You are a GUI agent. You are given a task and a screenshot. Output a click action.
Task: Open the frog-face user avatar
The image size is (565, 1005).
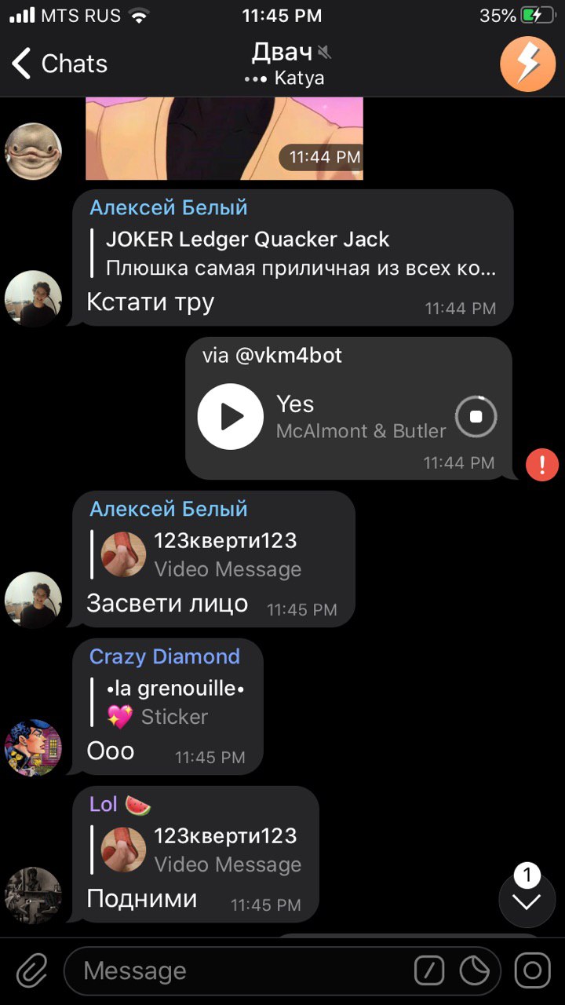[x=33, y=151]
